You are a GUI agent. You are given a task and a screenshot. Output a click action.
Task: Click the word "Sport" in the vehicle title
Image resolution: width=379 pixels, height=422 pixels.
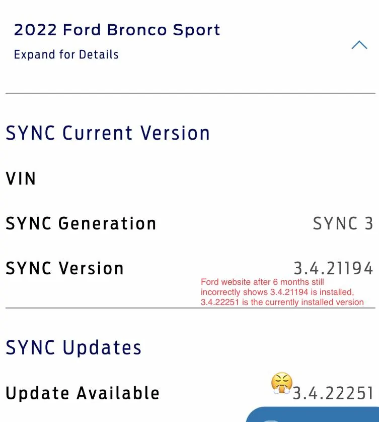click(x=196, y=30)
